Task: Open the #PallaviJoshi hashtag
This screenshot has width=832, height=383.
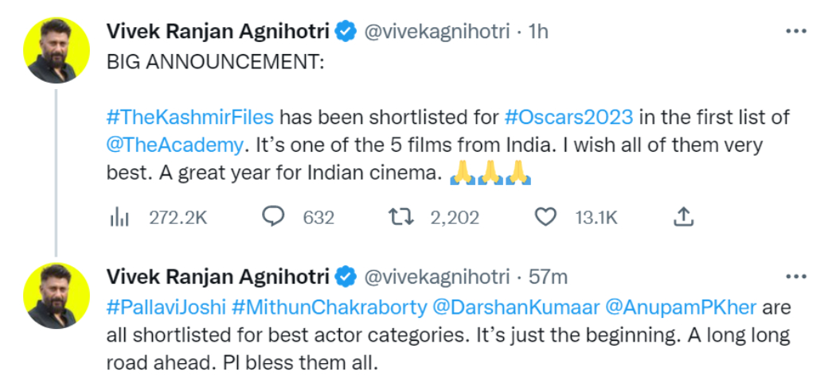Action: coord(166,307)
